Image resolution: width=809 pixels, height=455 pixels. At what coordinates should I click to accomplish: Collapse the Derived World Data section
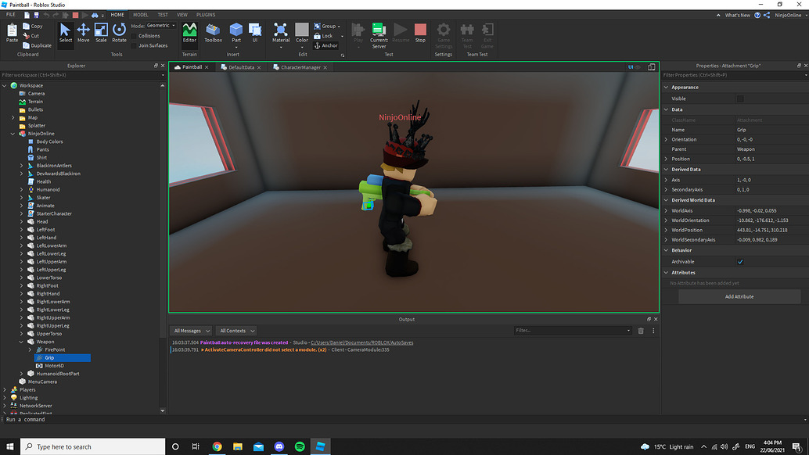pyautogui.click(x=666, y=200)
